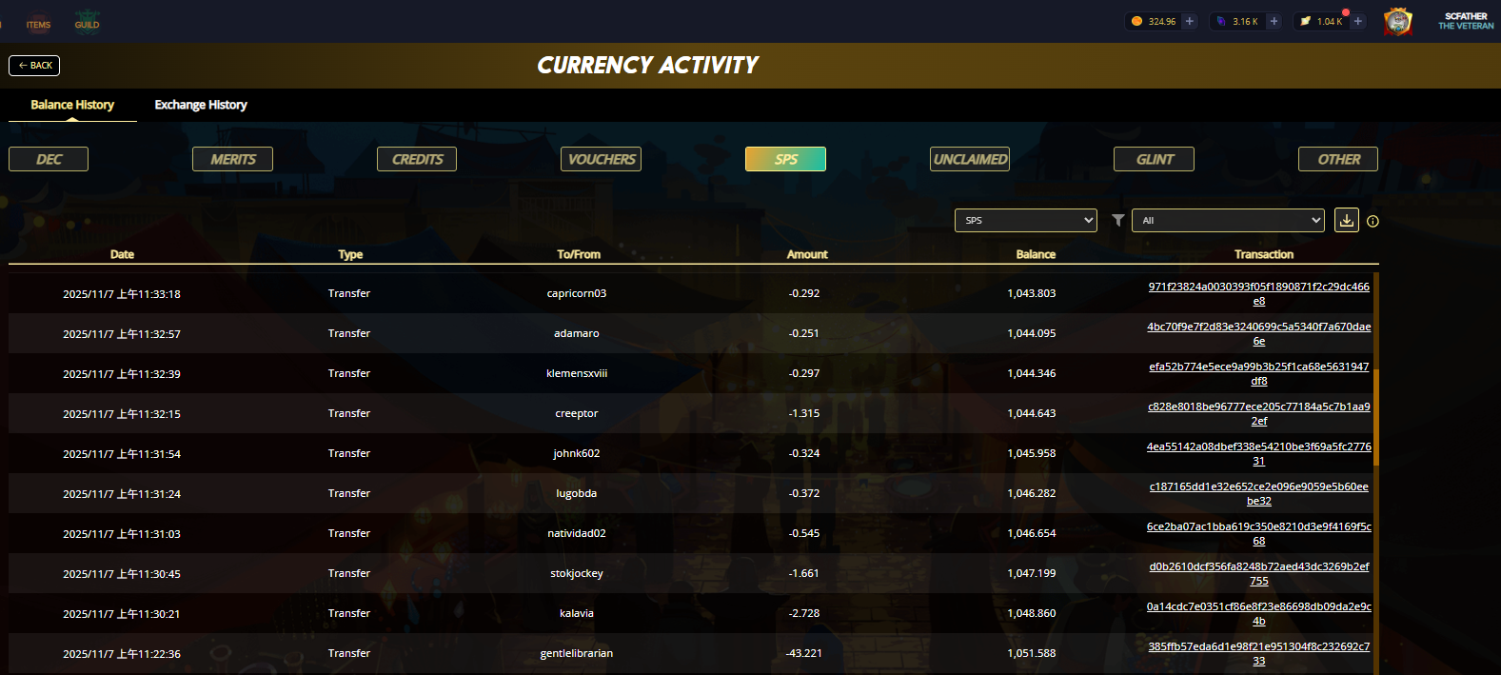Viewport: 1501px width, 675px height.
Task: Click the Amount column header
Action: coord(807,254)
